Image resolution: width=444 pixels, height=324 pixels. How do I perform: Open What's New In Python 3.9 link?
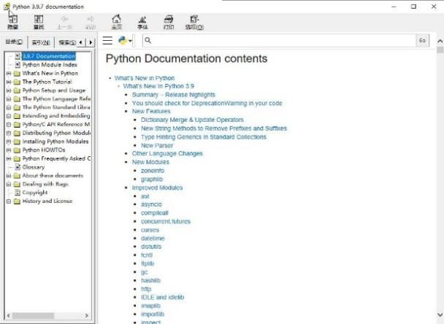click(158, 86)
